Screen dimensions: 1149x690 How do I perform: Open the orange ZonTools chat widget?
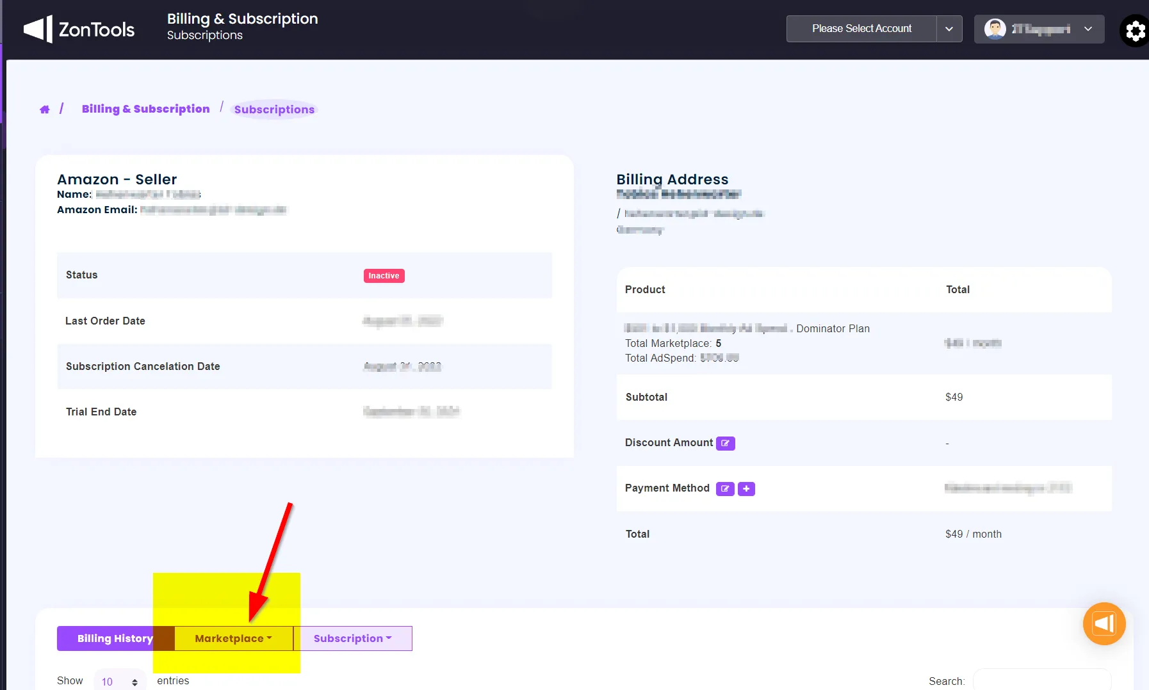tap(1104, 623)
